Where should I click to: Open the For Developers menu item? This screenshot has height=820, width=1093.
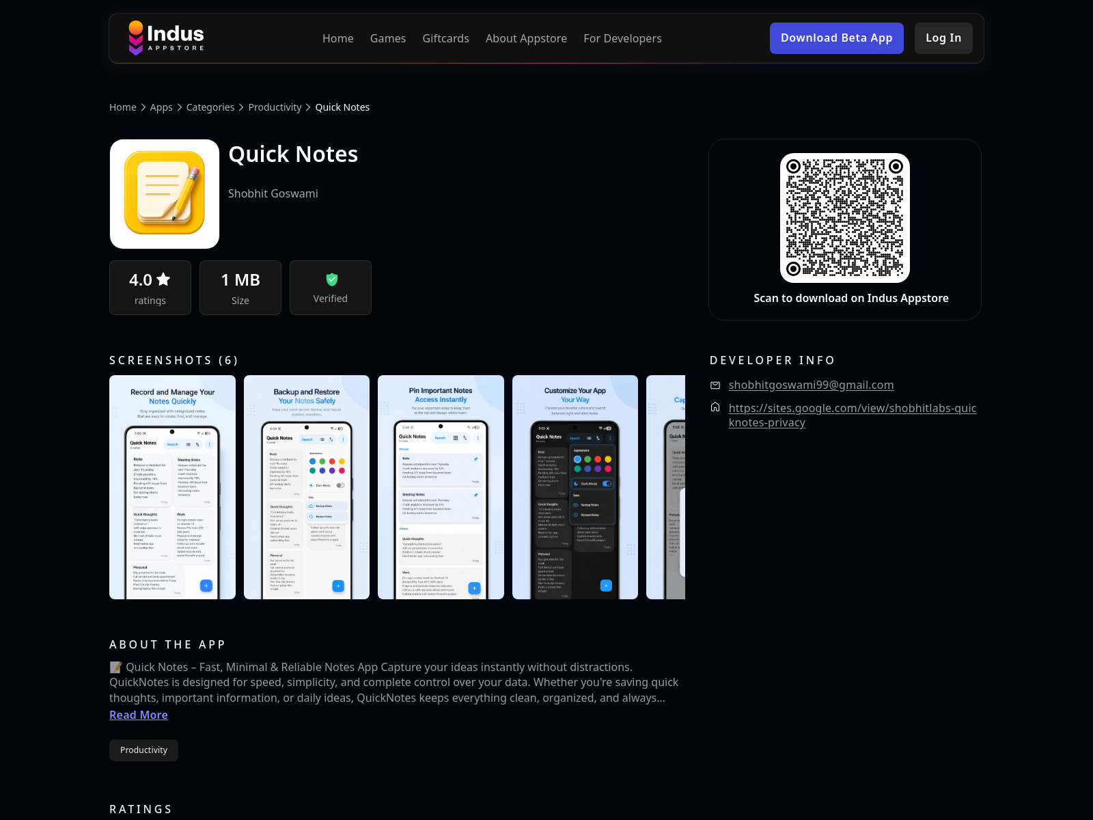coord(622,38)
